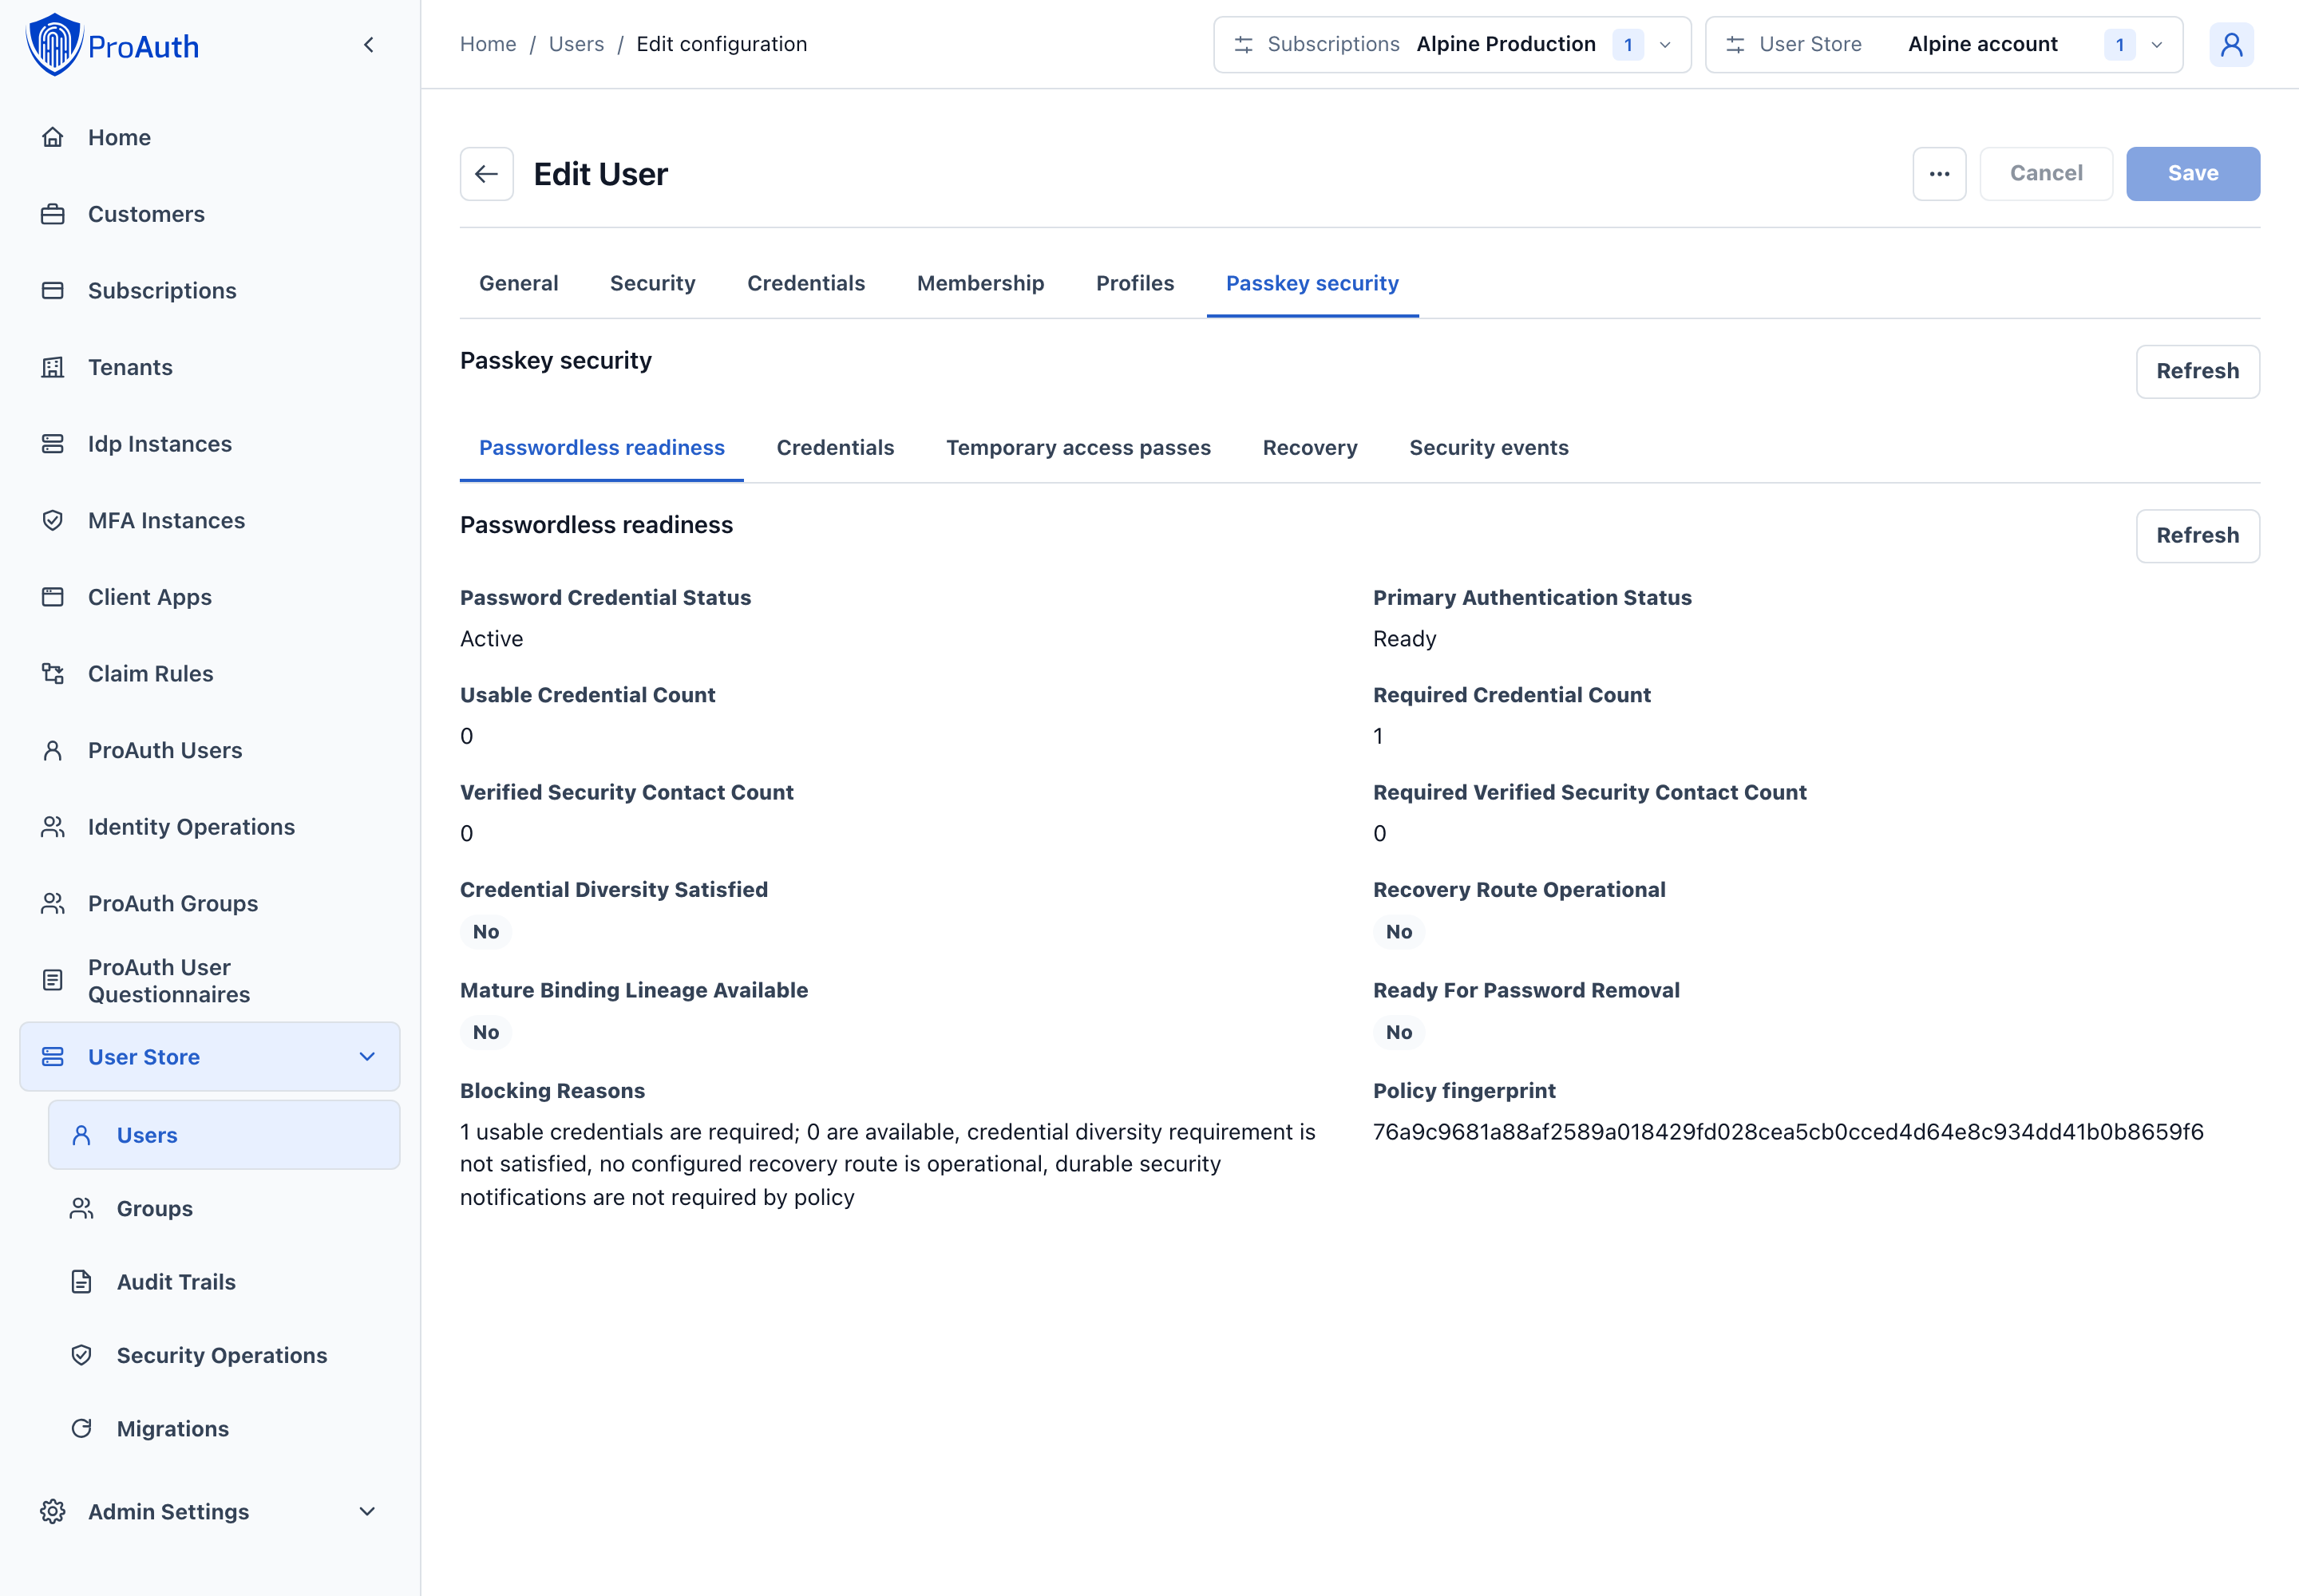Viewport: 2299px width, 1596px height.
Task: Collapse the sidebar with the chevron
Action: click(369, 45)
